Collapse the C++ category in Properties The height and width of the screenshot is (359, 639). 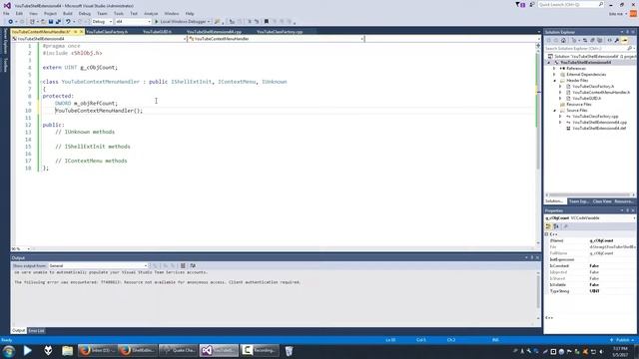tap(547, 234)
